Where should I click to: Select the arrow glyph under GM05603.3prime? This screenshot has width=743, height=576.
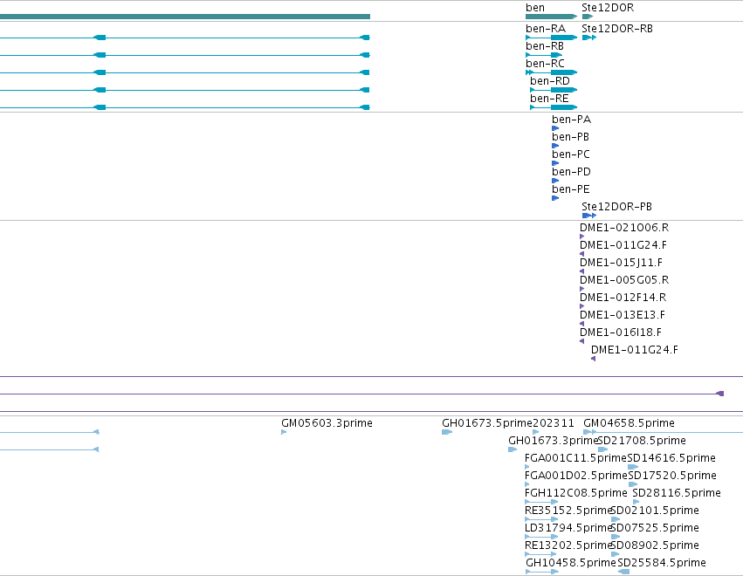(284, 432)
